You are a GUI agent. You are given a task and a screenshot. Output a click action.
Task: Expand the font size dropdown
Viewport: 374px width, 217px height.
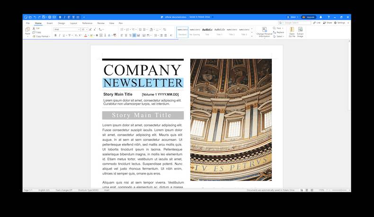(87, 29)
